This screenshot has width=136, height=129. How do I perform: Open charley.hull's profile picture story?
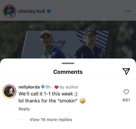coord(9,11)
